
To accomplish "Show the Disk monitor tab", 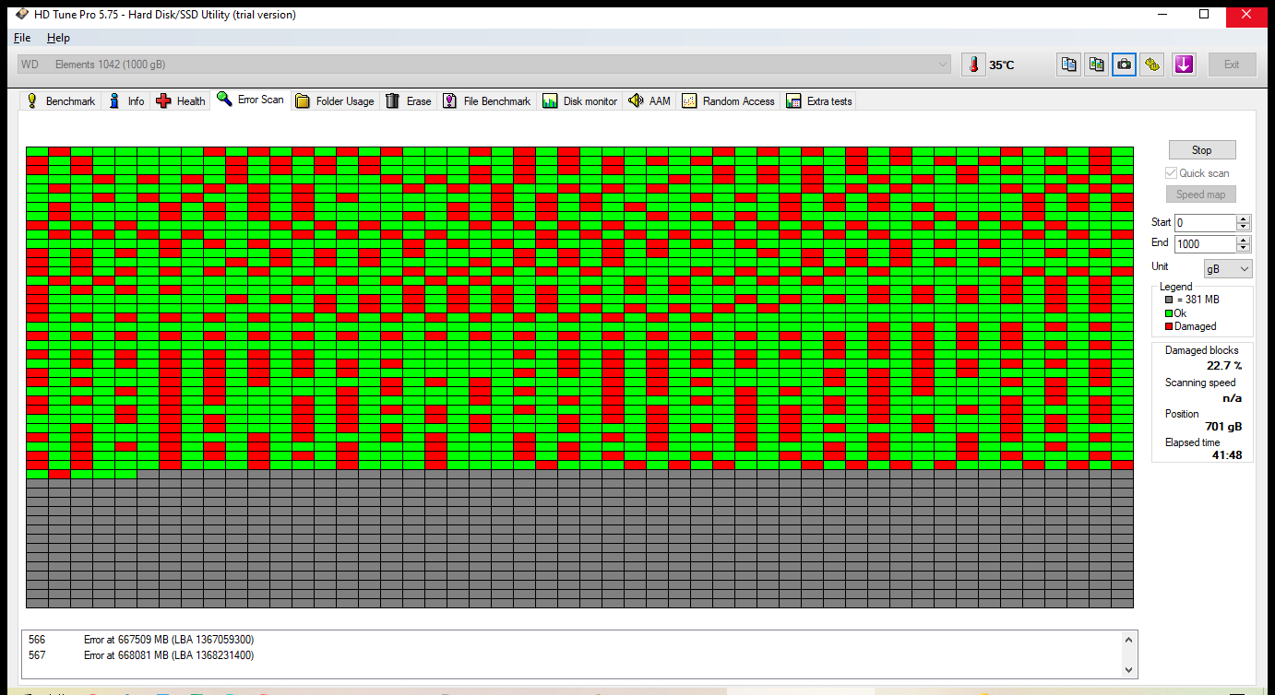I will 580,101.
